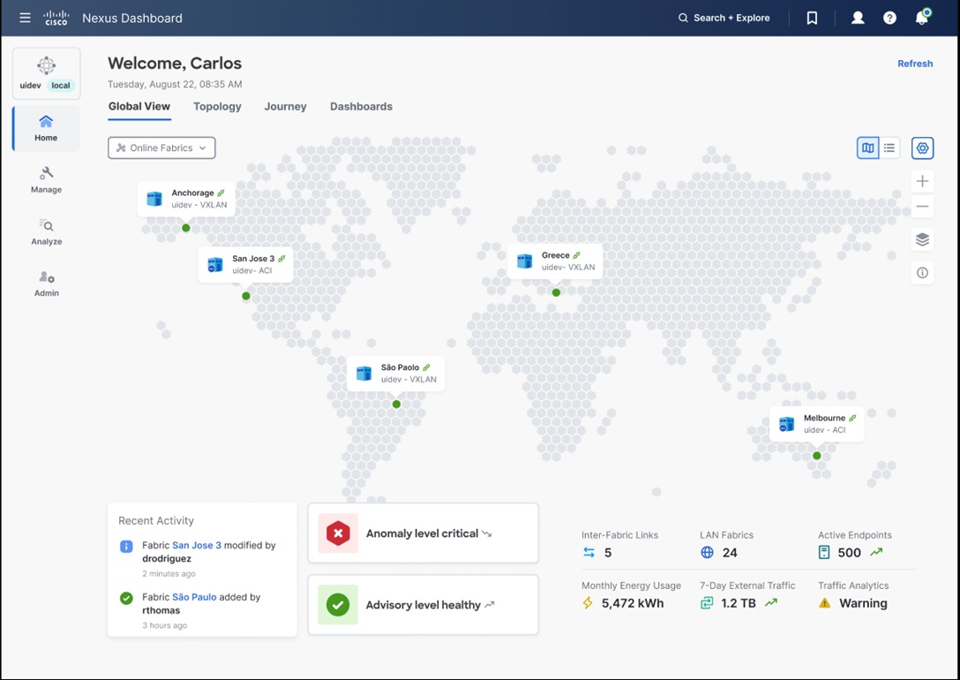Click the map information icon
The image size is (960, 680).
[922, 272]
